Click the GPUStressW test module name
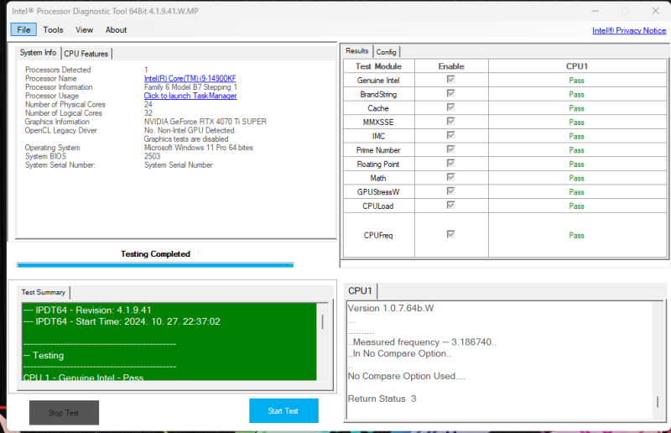 tap(378, 192)
